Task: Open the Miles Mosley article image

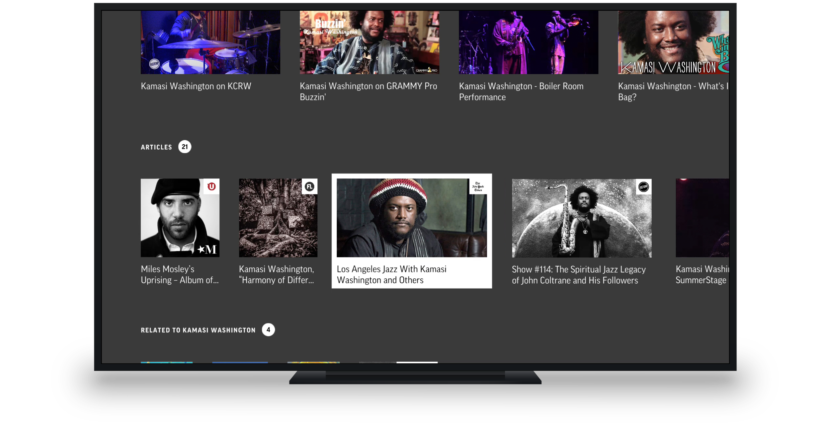Action: click(x=180, y=218)
